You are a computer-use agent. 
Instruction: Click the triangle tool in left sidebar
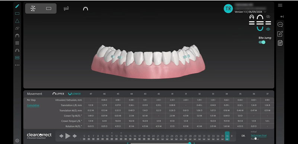pos(17,21)
